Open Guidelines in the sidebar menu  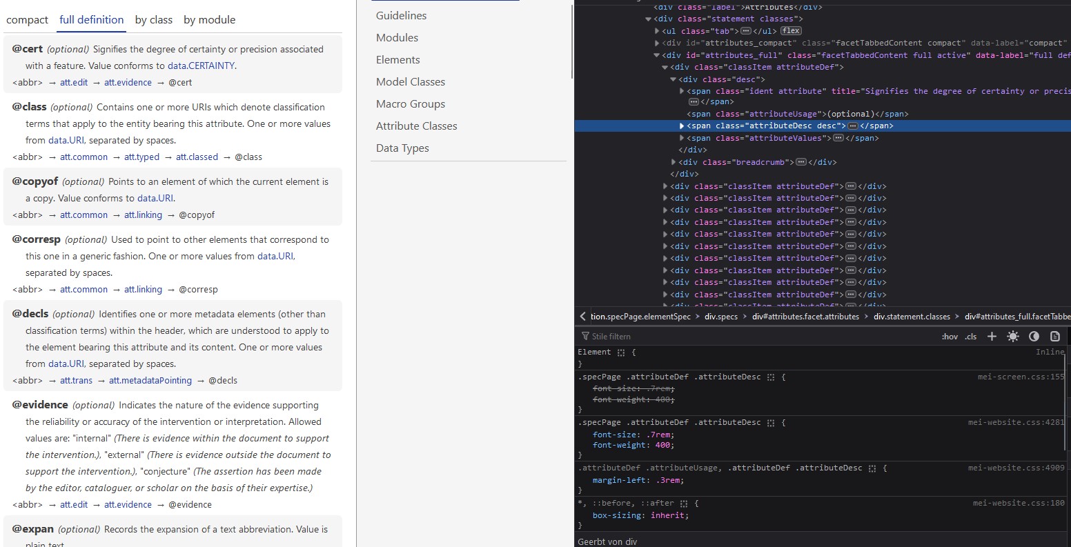tap(401, 15)
